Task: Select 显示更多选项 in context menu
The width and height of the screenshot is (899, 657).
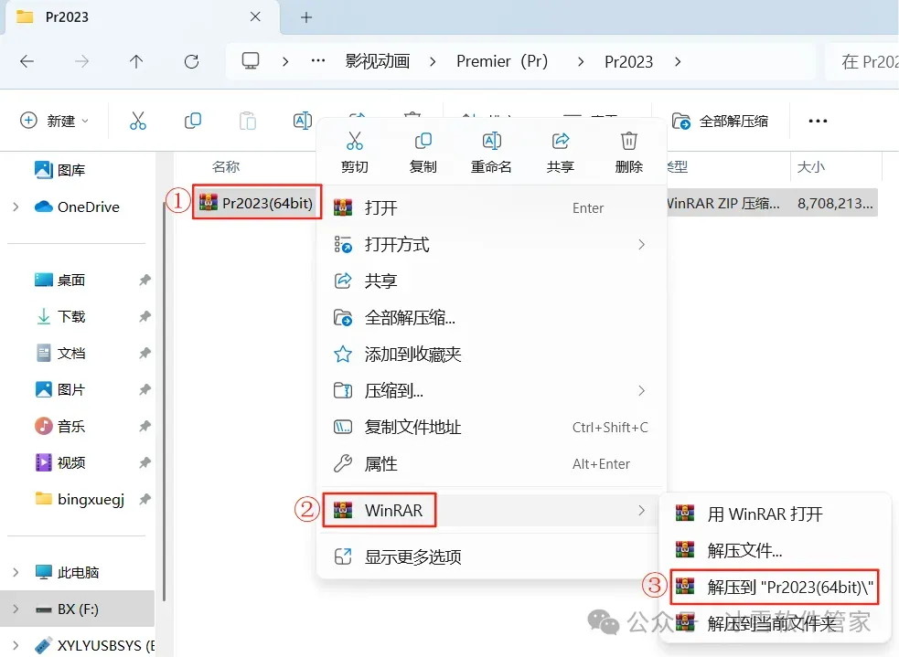Action: [491, 556]
